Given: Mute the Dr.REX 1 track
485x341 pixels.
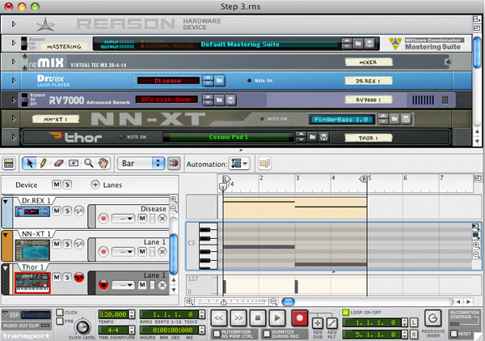Looking at the screenshot, I should 57,211.
